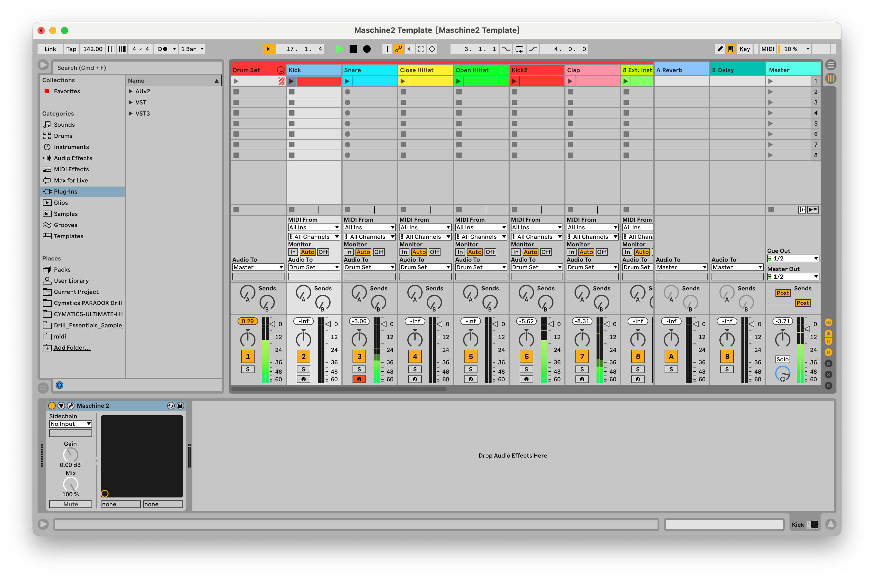Click the green Play button in transport
874x579 pixels.
click(339, 49)
